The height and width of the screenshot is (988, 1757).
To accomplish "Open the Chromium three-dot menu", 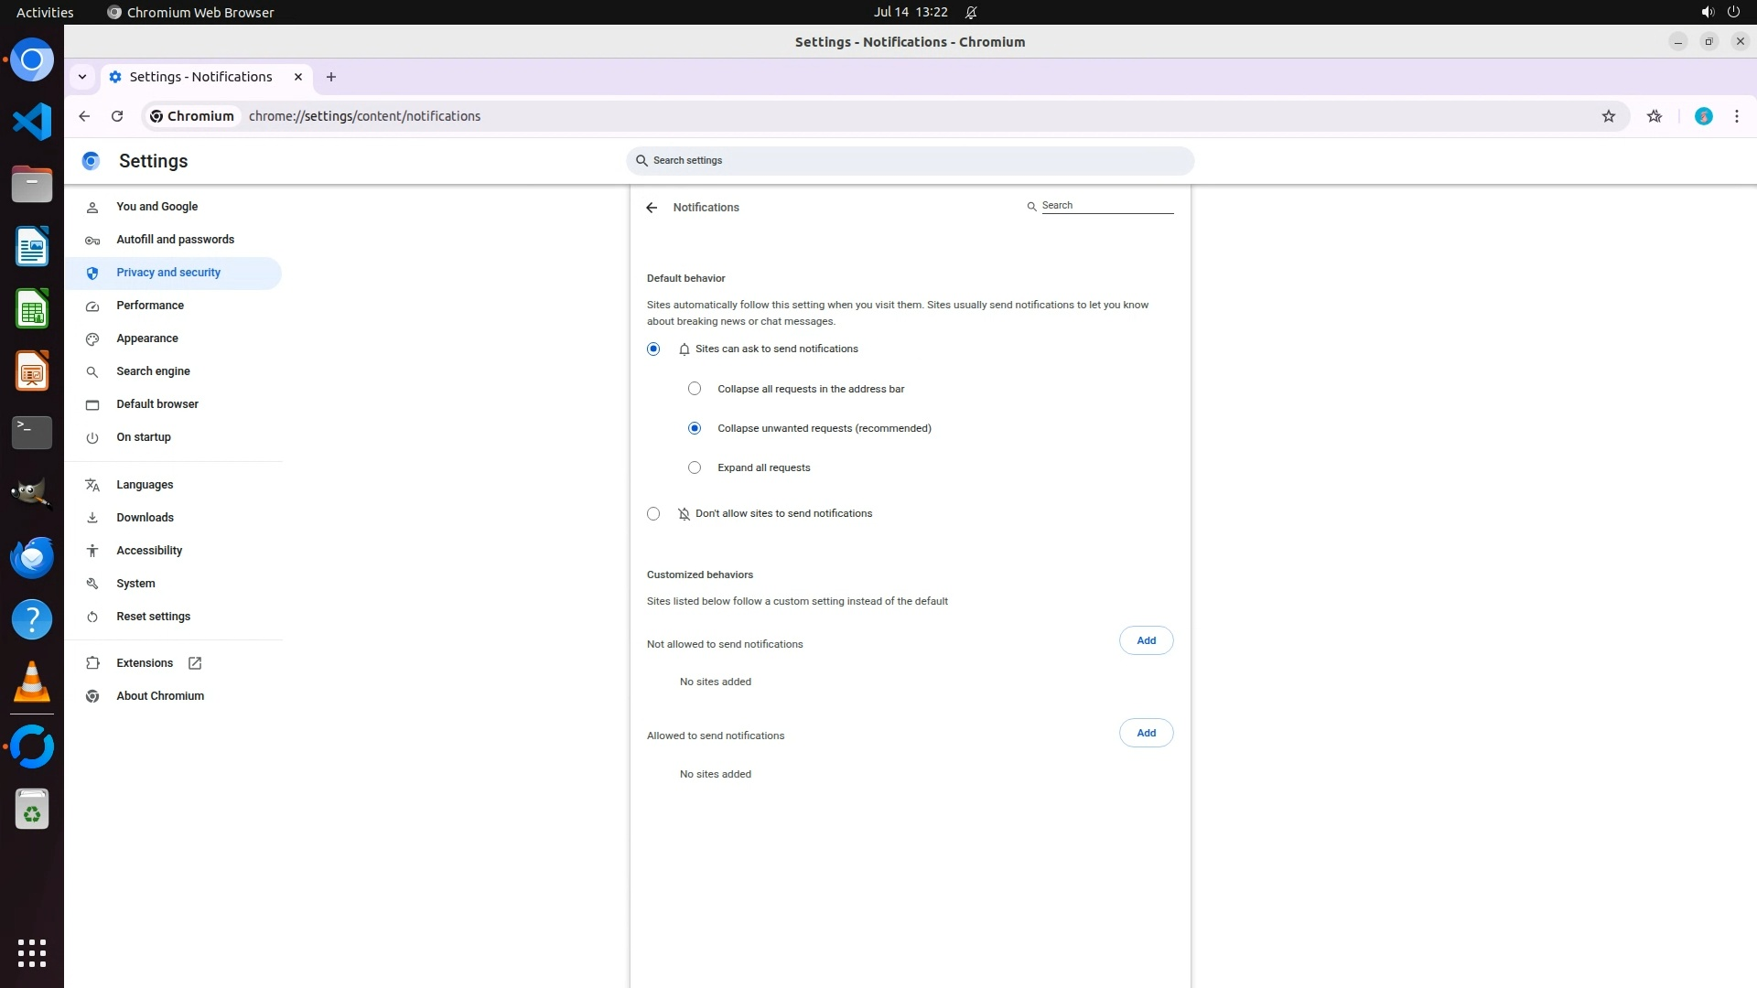I will tap(1736, 116).
